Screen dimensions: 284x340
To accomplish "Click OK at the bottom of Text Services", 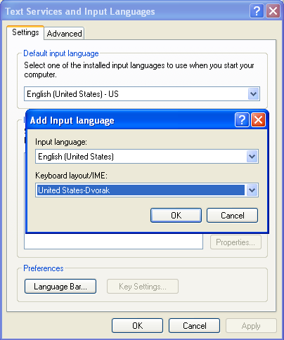I will pyautogui.click(x=137, y=326).
